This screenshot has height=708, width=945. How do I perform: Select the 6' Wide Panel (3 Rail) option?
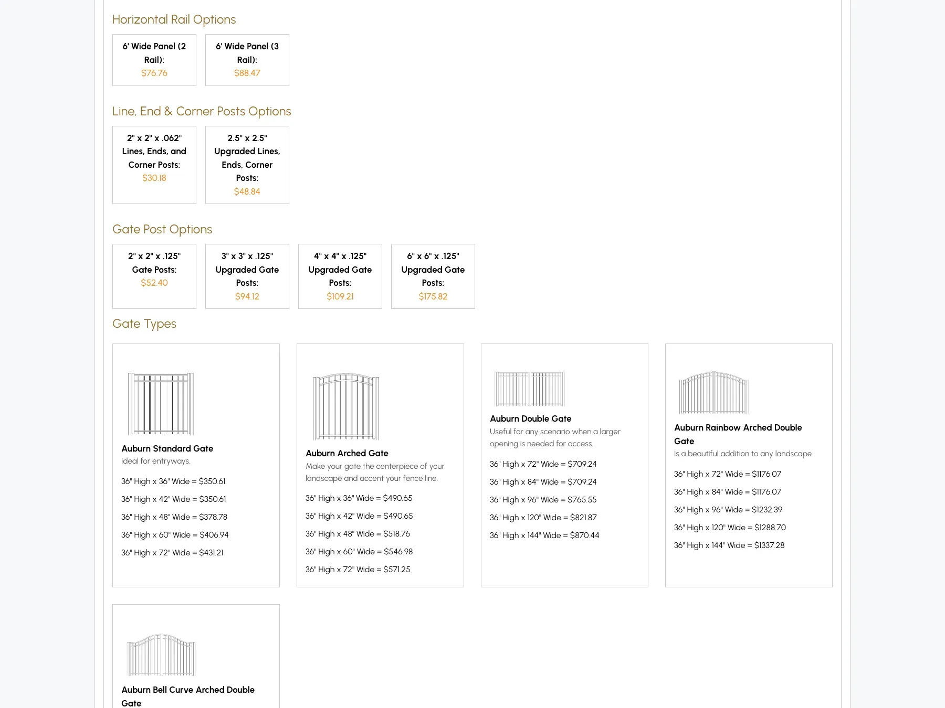(x=247, y=60)
